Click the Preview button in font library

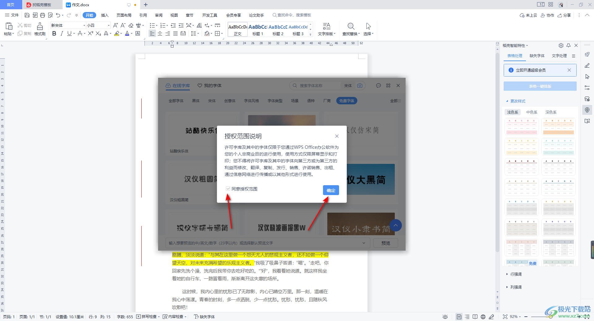385,243
